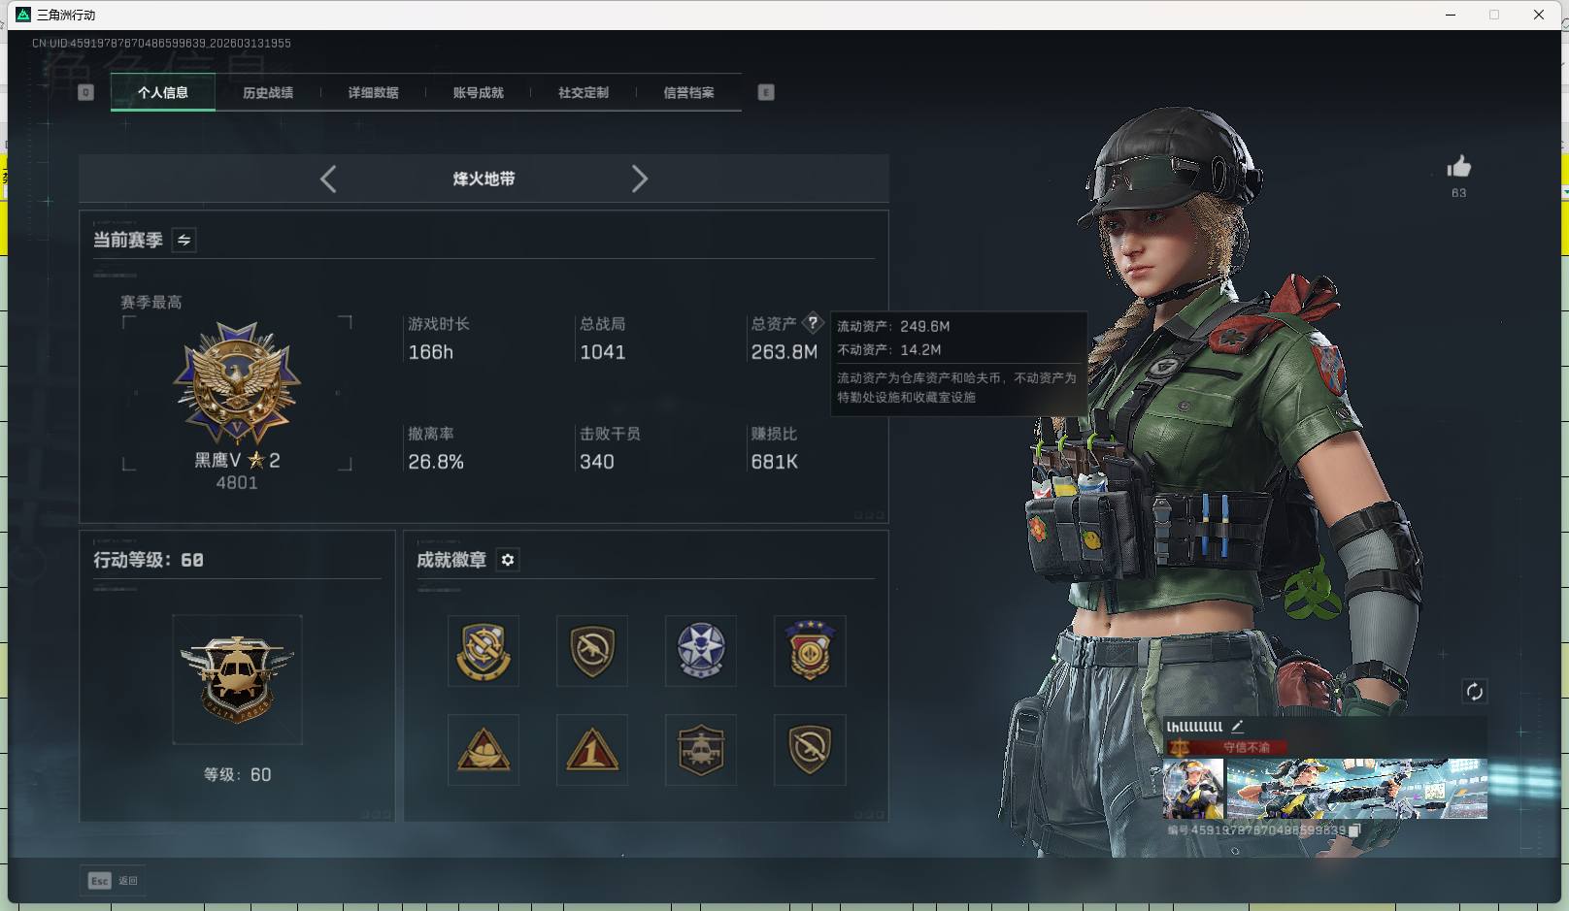Open the 当前赛季 season switch icon
The width and height of the screenshot is (1569, 911).
pyautogui.click(x=182, y=240)
